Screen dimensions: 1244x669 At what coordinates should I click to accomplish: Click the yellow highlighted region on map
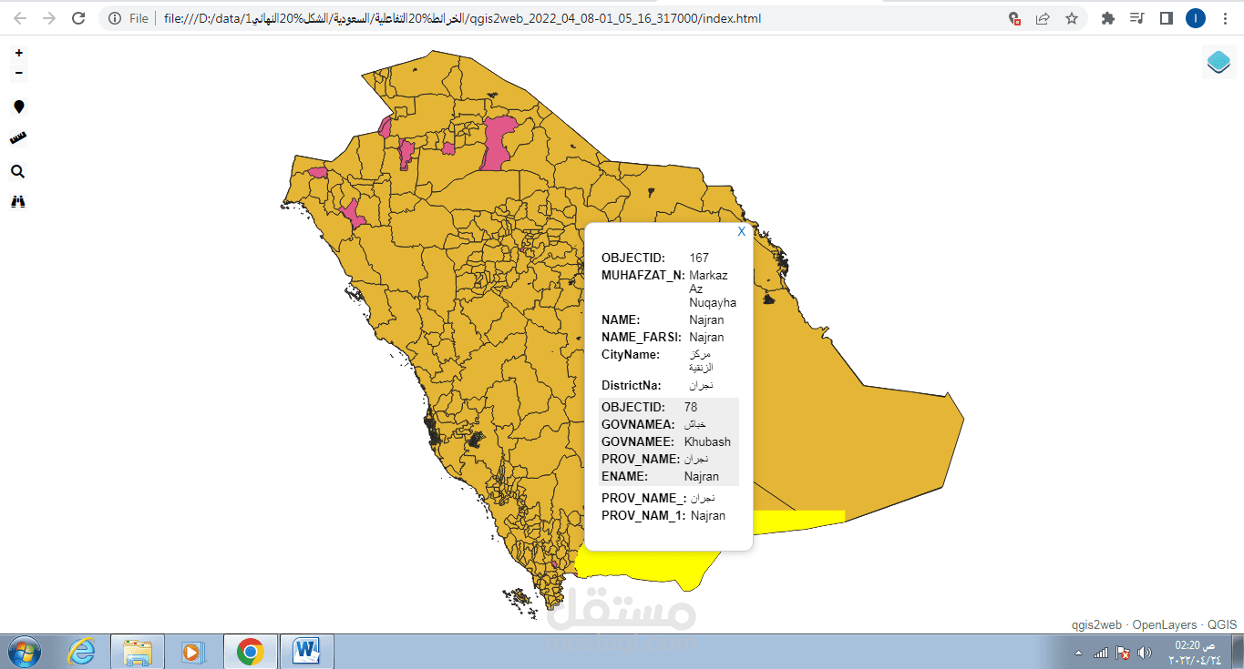point(647,564)
